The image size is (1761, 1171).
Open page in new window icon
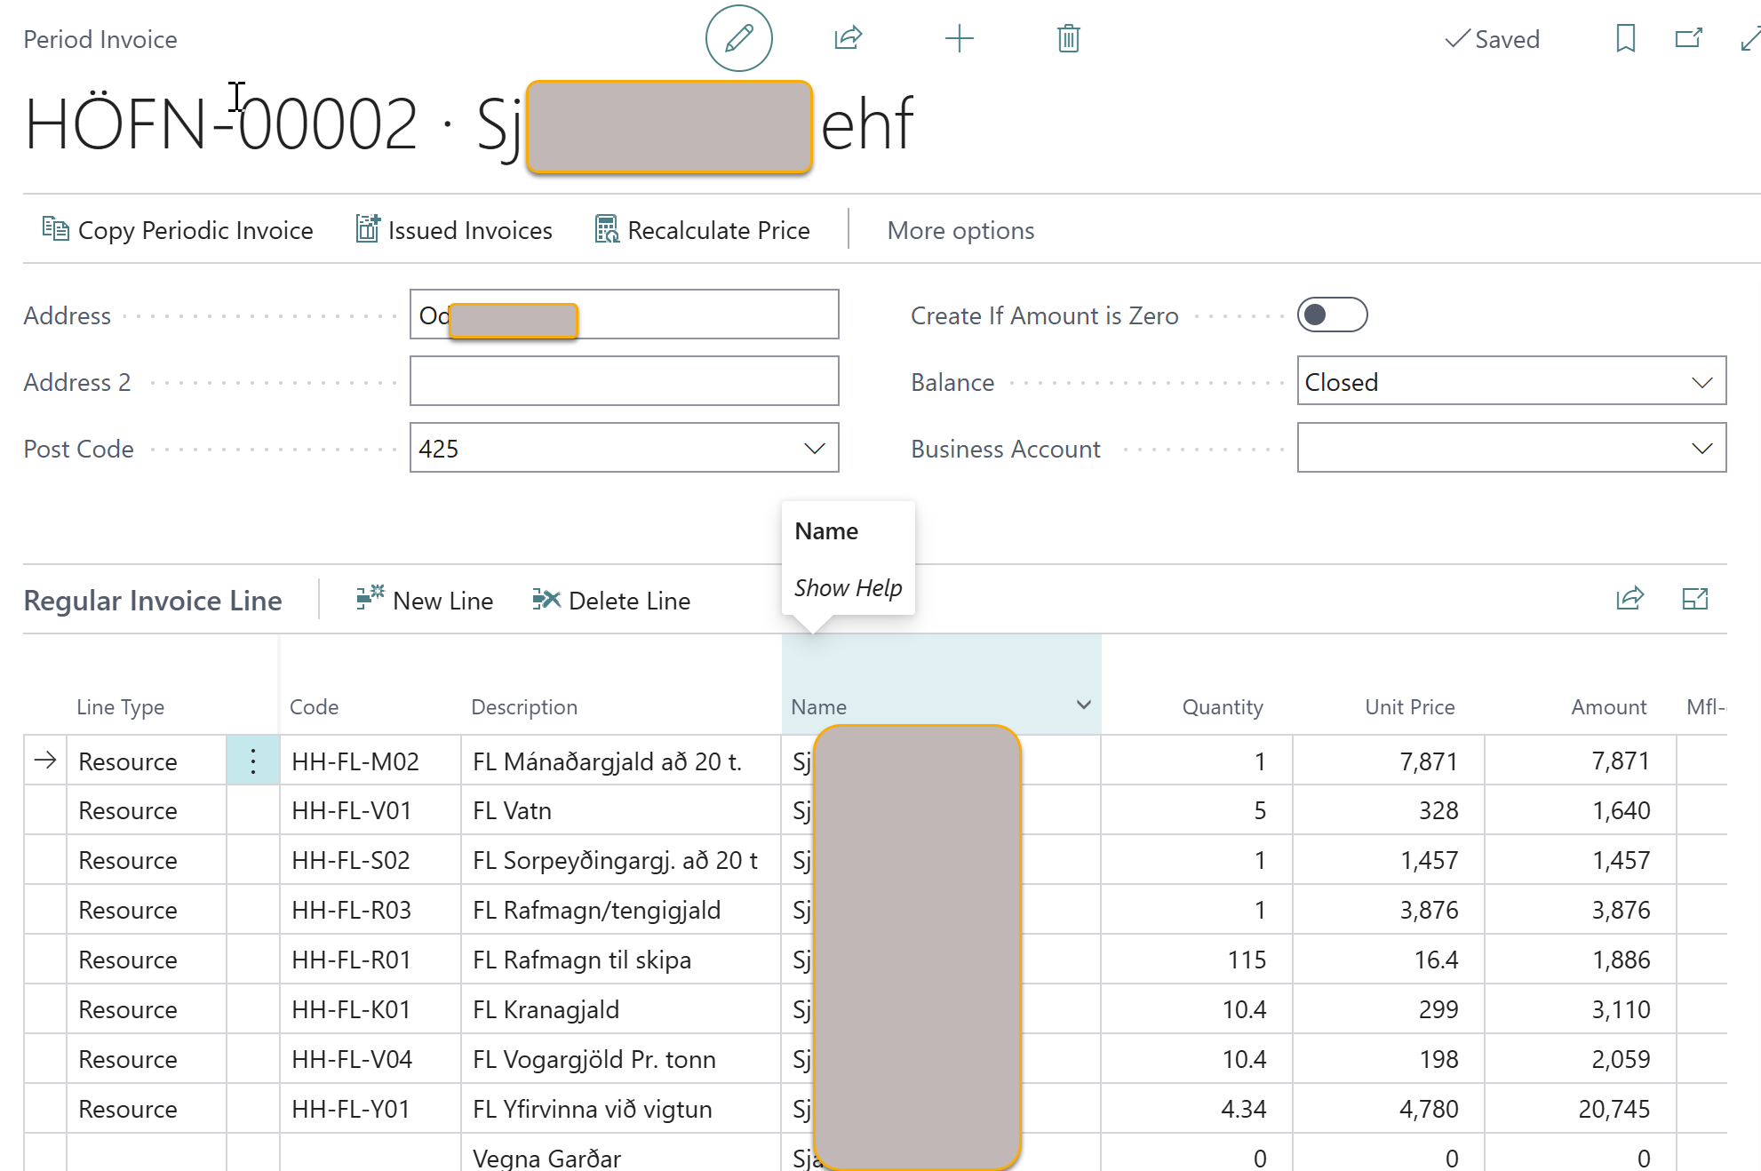1688,38
